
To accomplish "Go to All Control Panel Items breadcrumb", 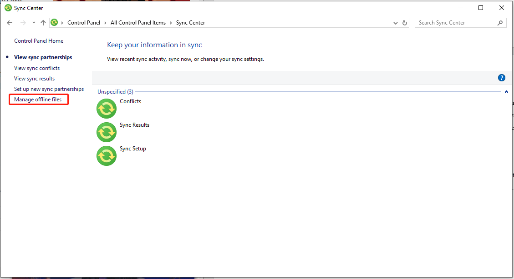I will tap(138, 23).
